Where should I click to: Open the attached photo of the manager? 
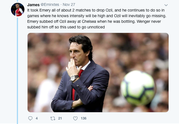point(98,73)
